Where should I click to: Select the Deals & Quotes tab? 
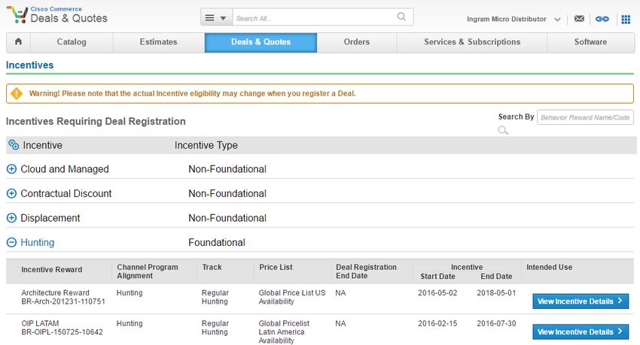tap(261, 42)
